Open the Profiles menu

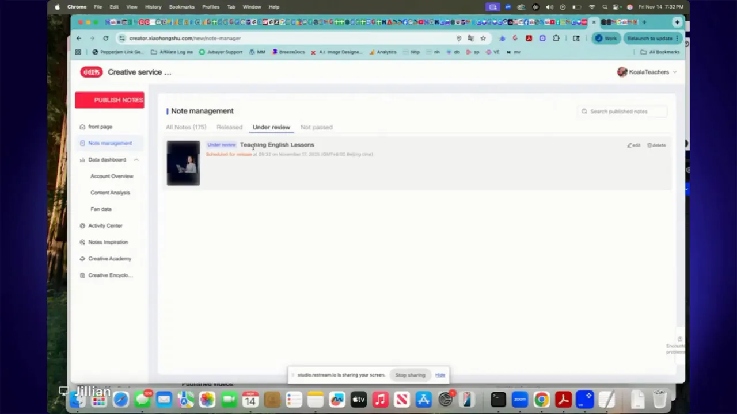(x=211, y=7)
